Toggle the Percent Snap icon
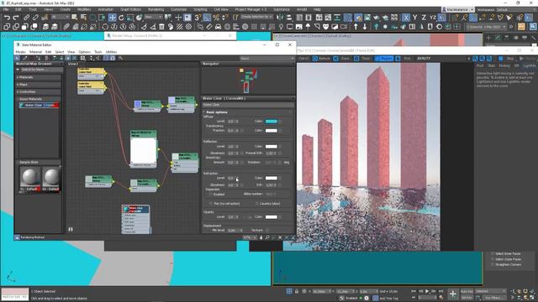 [216, 18]
